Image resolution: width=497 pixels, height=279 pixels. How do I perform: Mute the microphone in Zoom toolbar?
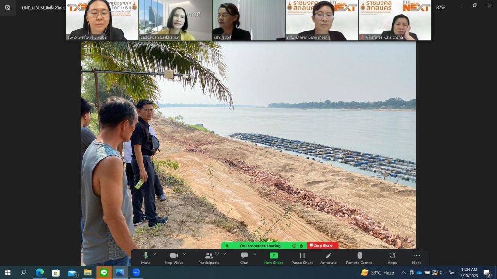coord(146,257)
